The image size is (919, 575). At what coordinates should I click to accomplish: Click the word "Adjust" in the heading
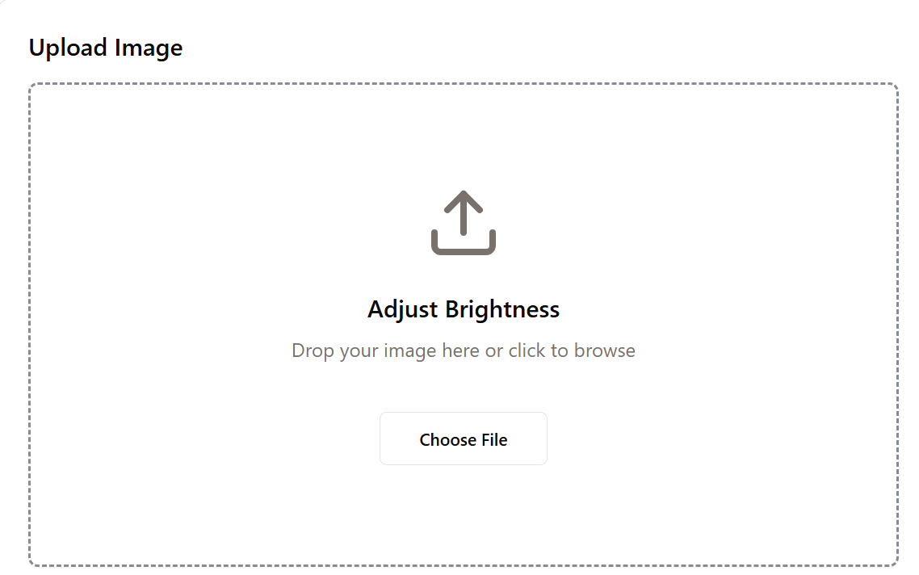click(x=403, y=309)
